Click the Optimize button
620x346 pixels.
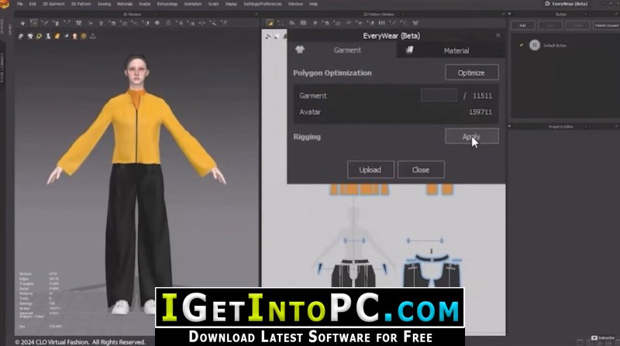tap(472, 73)
